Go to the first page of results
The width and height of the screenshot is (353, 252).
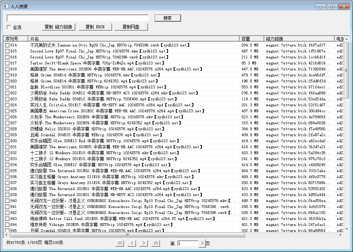click(x=120, y=243)
